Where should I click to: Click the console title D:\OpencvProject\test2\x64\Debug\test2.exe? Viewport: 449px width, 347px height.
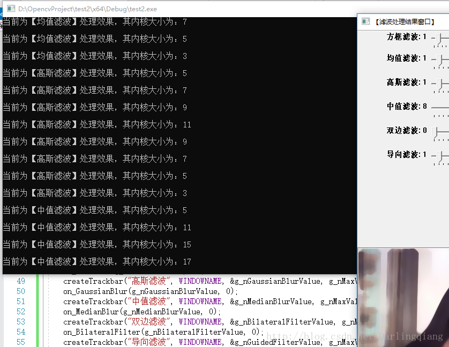click(x=88, y=9)
